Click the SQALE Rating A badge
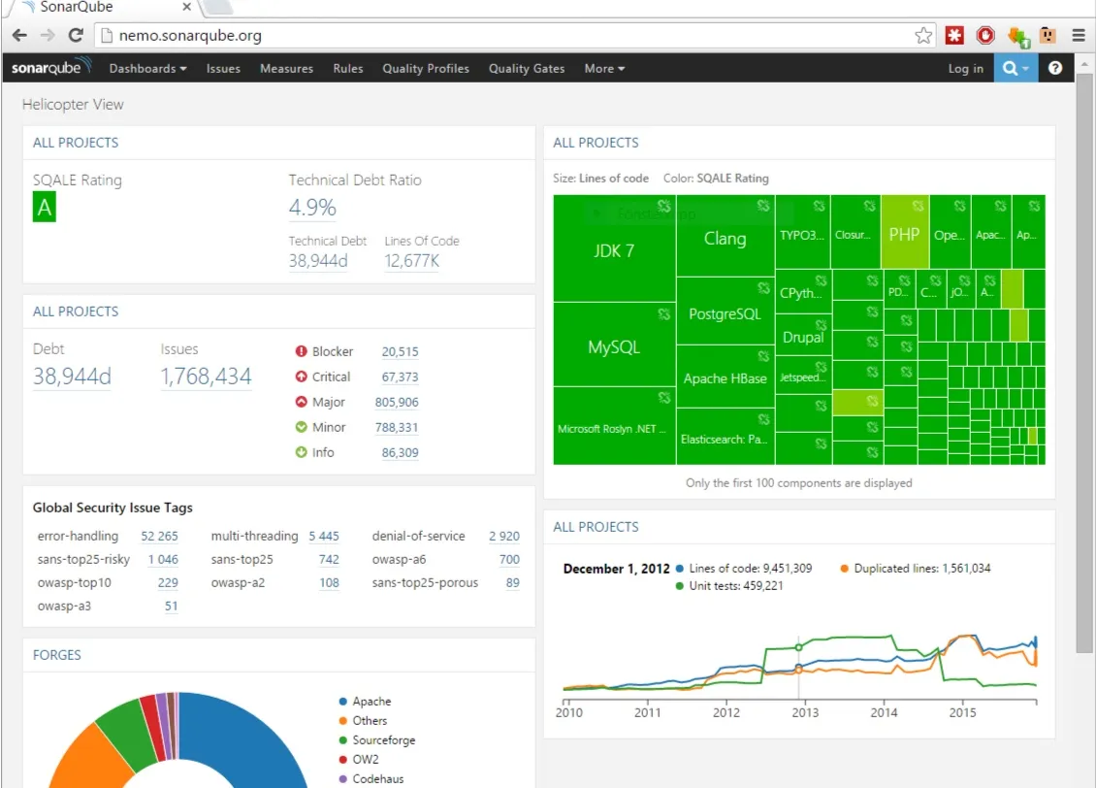This screenshot has height=788, width=1096. point(44,208)
